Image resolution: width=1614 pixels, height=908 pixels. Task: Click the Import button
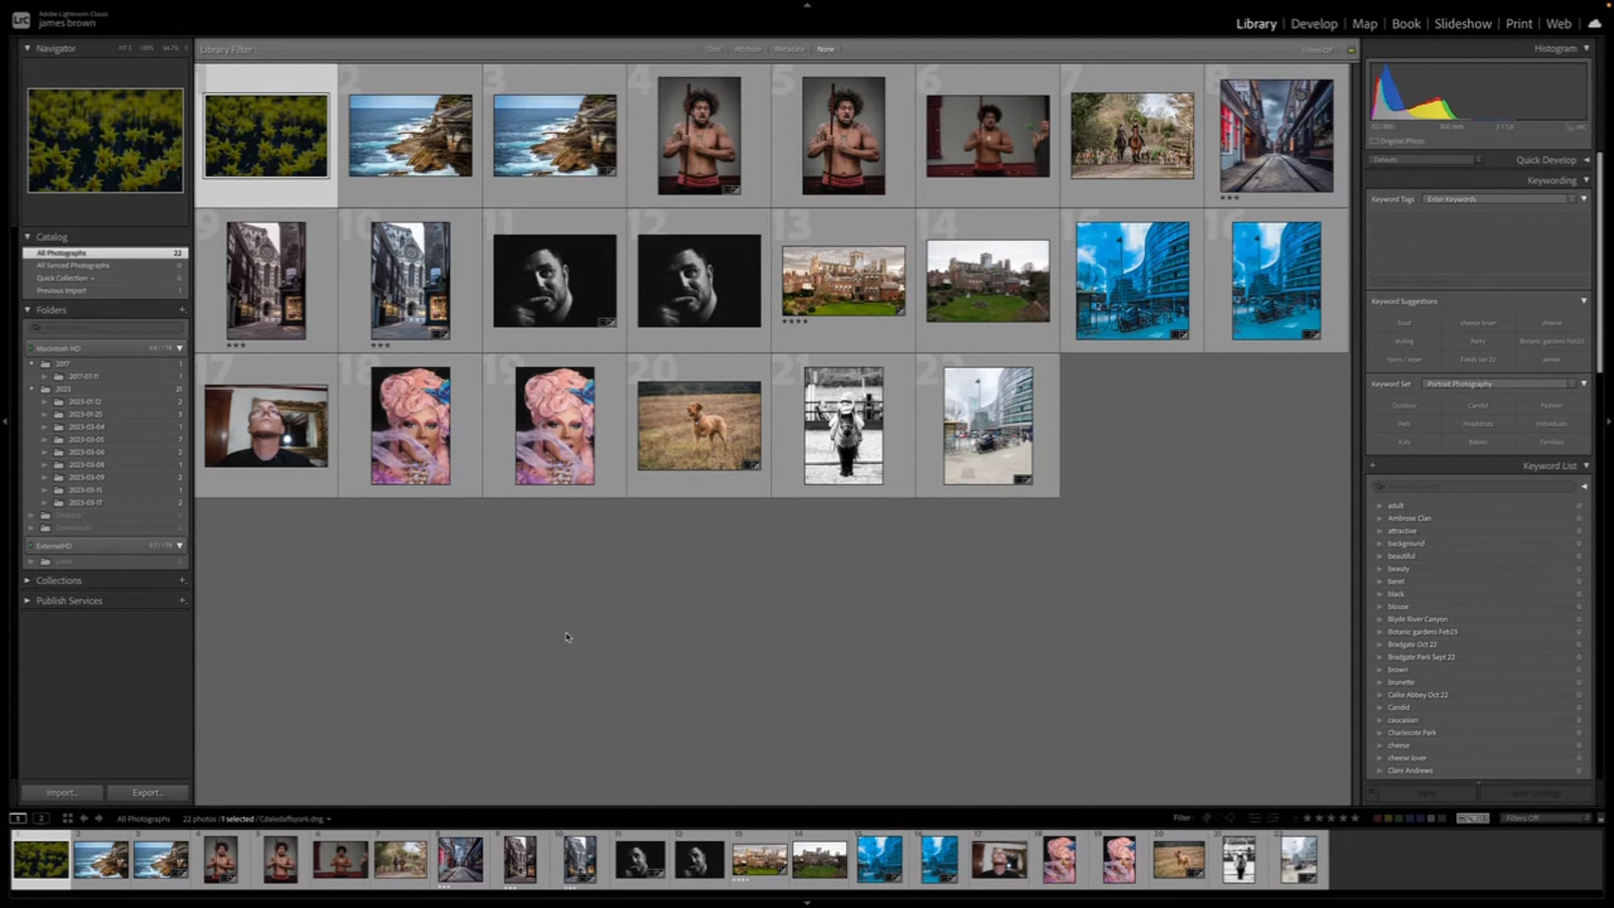tap(62, 793)
